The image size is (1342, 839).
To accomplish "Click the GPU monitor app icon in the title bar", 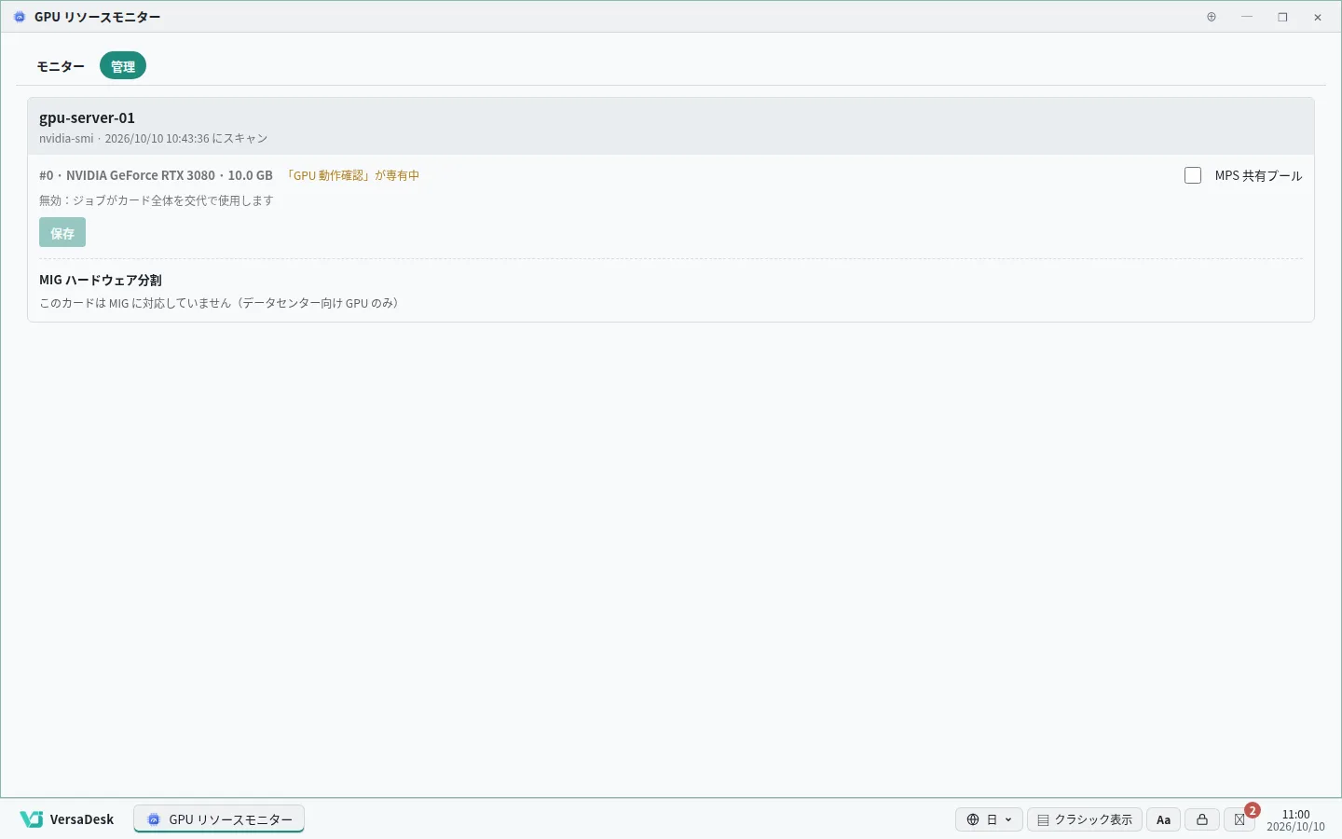I will 20,17.
